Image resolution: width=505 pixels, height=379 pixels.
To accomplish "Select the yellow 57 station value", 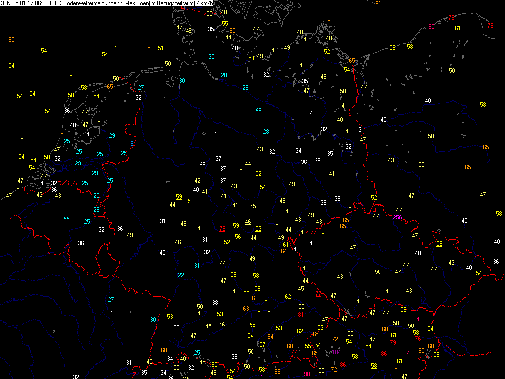I will tap(262, 345).
